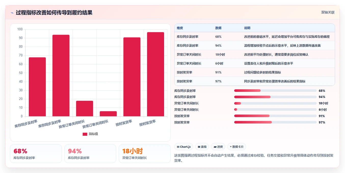Viewport: 345px width, 173px height.
Task: Click the Chart.js chip
Action: [184, 147]
